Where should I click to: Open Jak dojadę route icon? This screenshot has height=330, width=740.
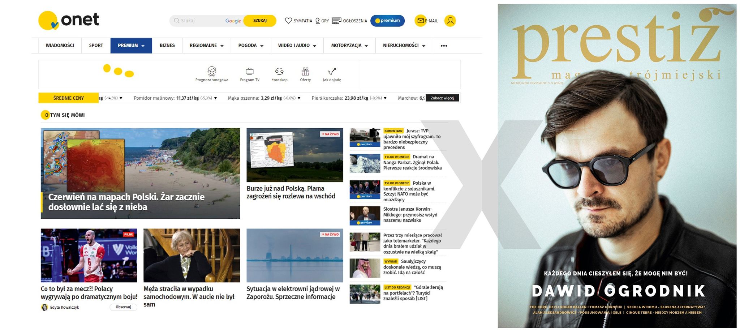[332, 71]
